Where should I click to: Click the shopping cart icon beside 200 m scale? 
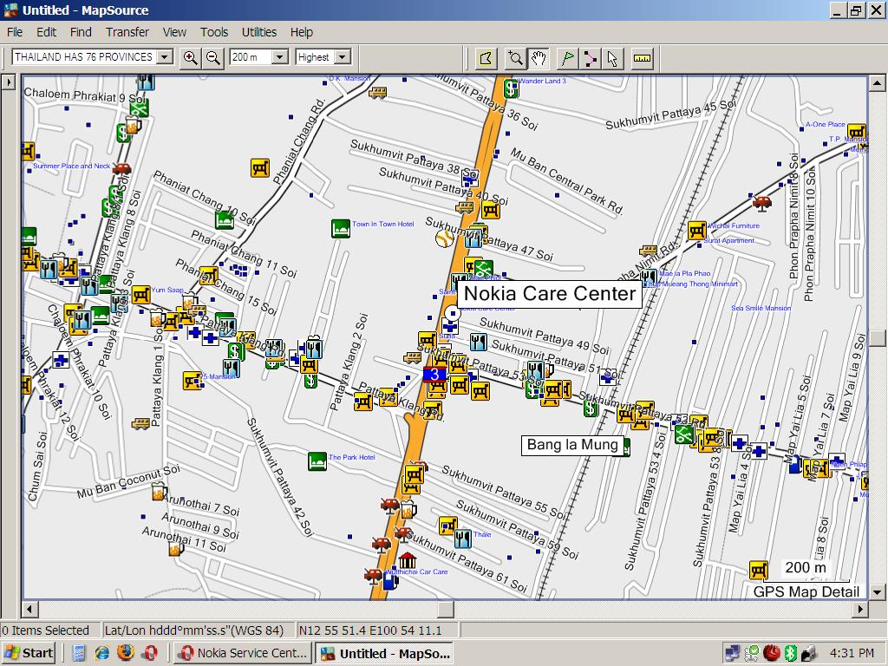pos(759,571)
